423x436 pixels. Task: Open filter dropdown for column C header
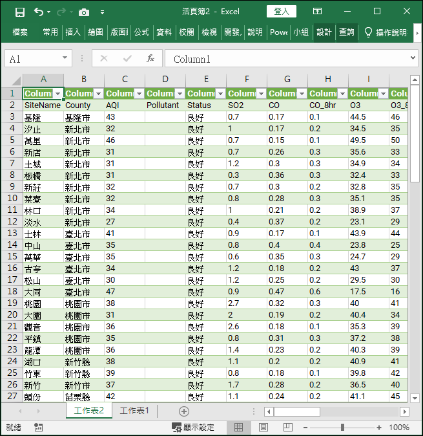coord(139,94)
